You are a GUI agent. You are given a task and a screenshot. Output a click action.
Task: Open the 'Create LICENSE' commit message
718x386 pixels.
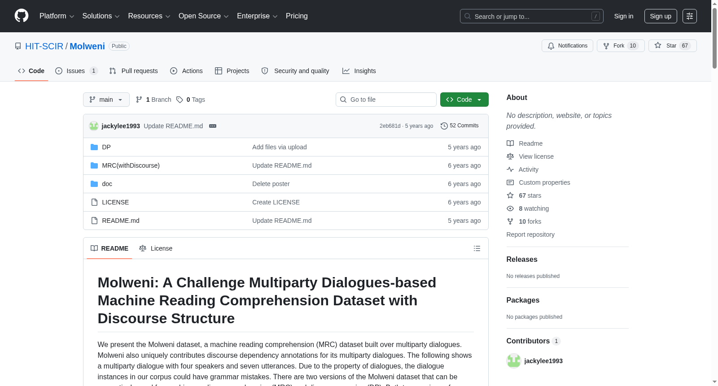[276, 202]
